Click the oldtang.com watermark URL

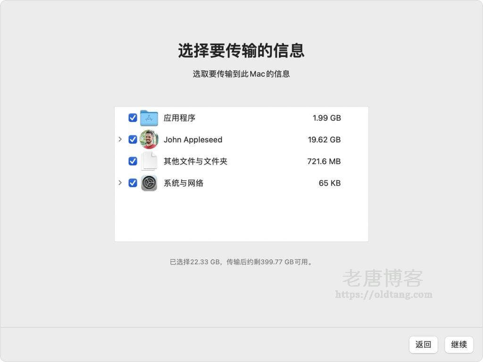click(x=383, y=295)
